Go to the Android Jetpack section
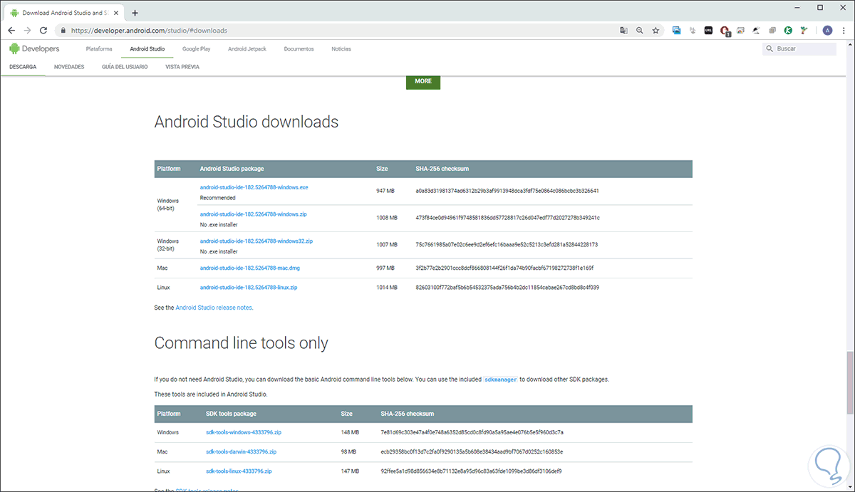Viewport: 855px width, 492px height. (x=247, y=49)
